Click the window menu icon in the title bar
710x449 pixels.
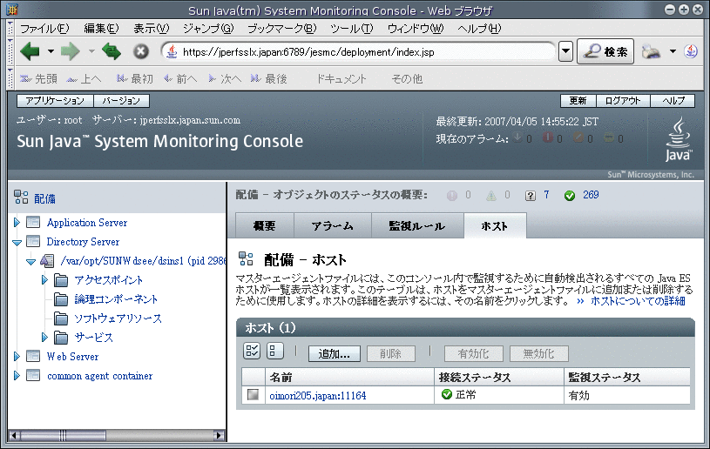tap(12, 9)
